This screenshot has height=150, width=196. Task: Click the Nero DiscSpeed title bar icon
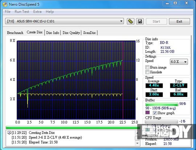5,4
